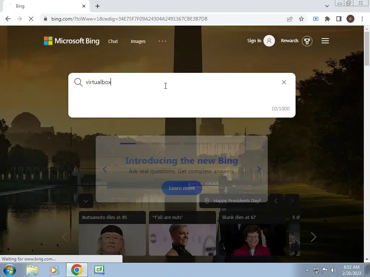Launch Windows Media Player from taskbar

click(54, 270)
